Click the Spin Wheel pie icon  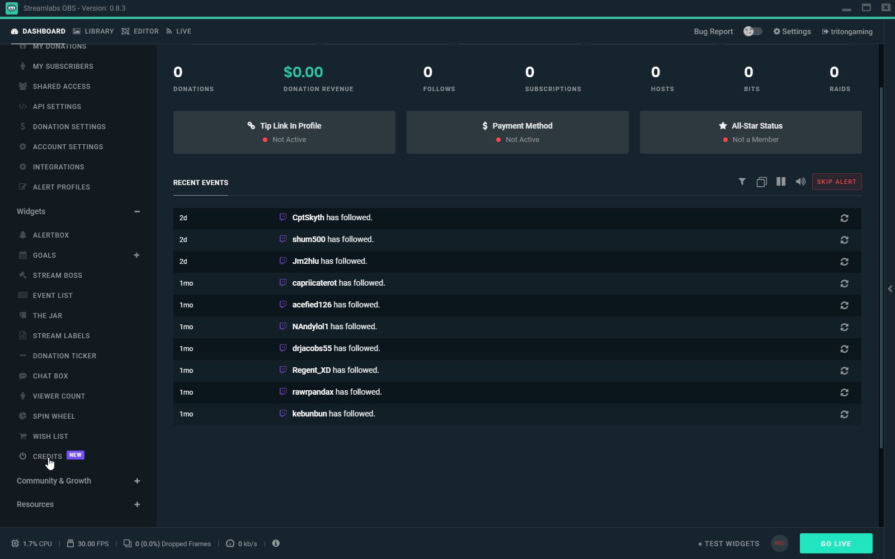click(22, 416)
